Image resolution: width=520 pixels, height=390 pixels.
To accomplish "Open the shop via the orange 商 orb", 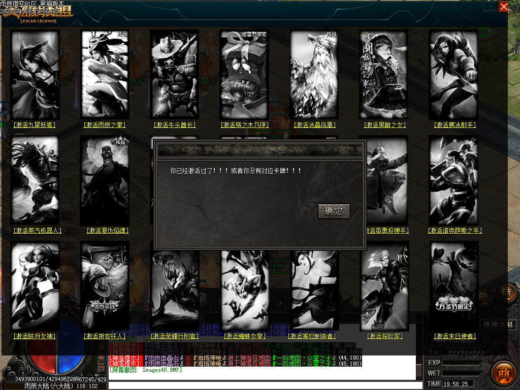I will 506,374.
